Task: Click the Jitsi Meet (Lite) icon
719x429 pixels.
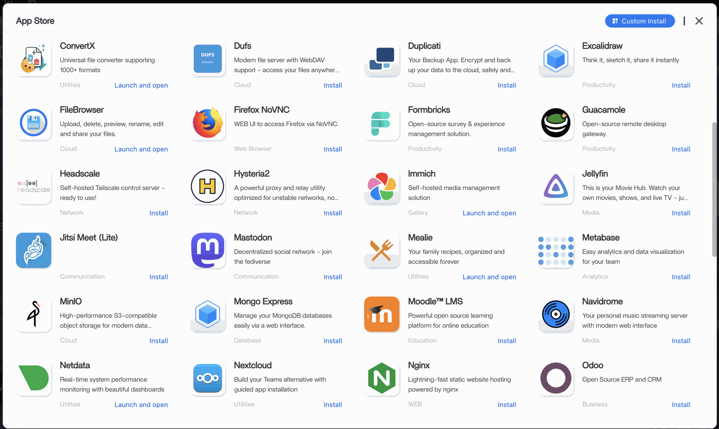Action: (x=34, y=250)
